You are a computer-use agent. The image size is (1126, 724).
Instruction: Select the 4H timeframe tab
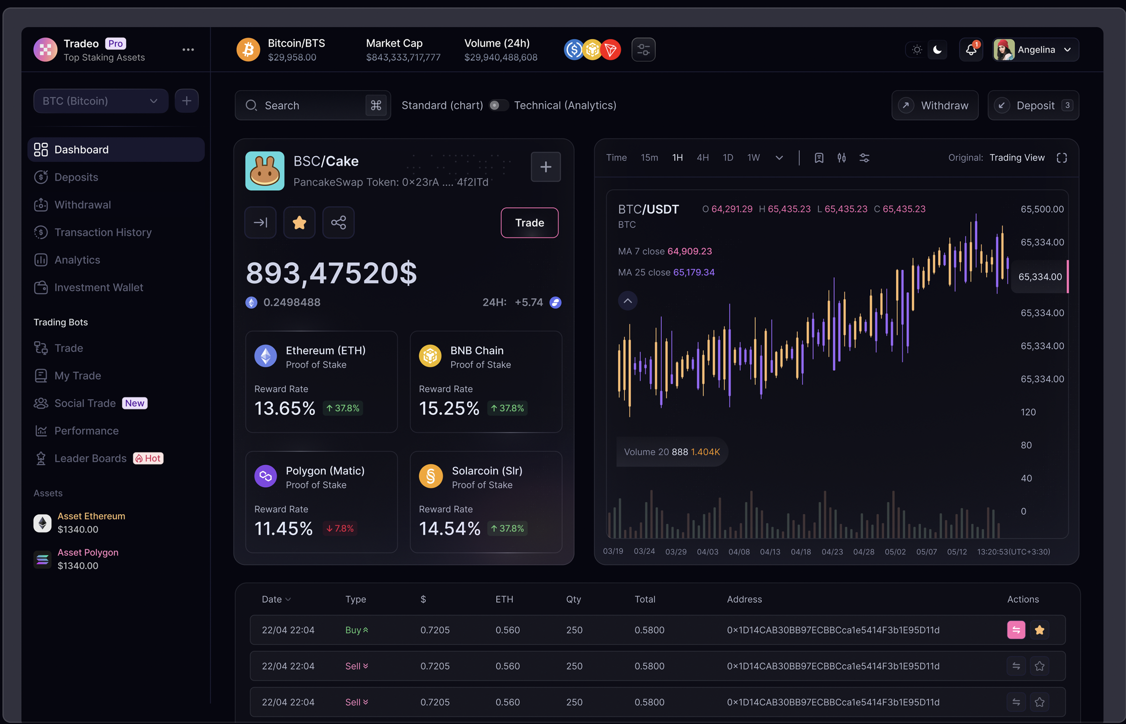pos(702,158)
